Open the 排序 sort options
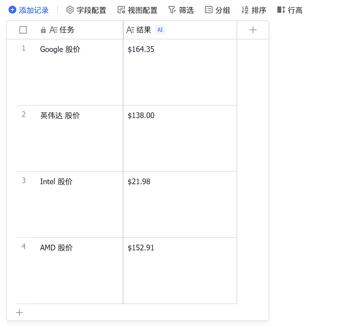The image size is (346, 335). click(x=254, y=10)
